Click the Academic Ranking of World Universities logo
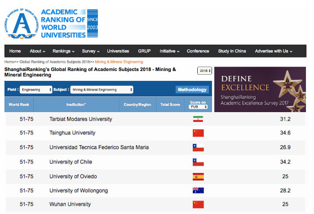The image size is (314, 214). (51, 23)
